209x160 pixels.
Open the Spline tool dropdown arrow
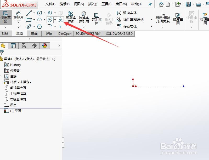(x=55, y=13)
